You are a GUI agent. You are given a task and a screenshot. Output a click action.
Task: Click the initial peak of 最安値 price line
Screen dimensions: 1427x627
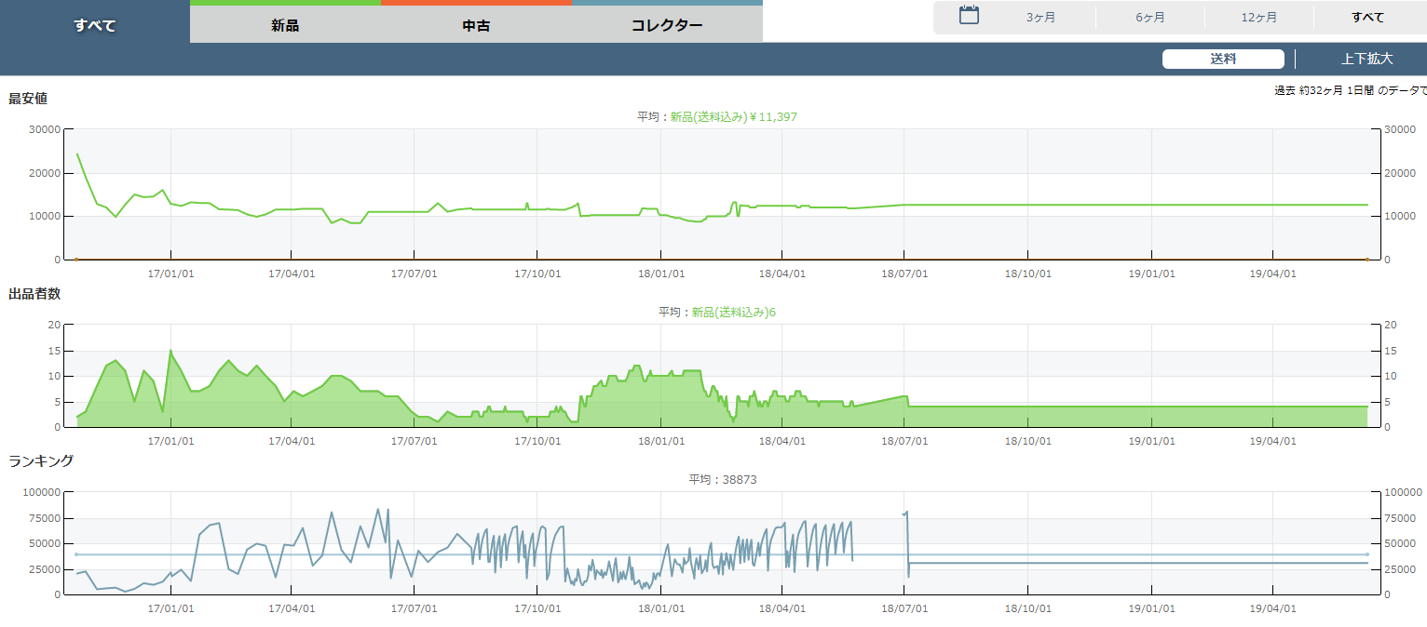click(x=77, y=154)
